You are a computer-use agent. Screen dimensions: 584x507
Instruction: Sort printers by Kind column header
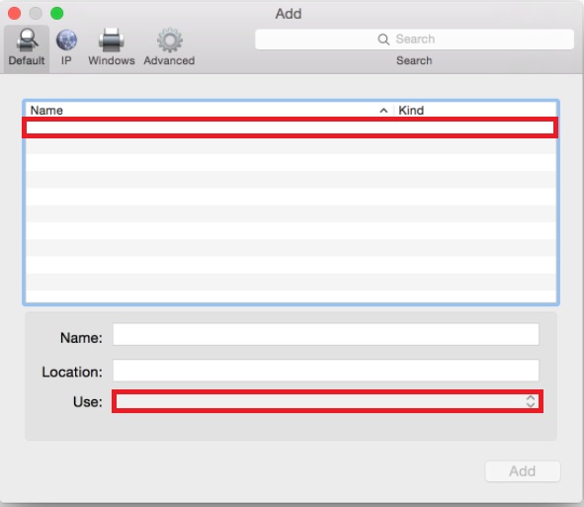pyautogui.click(x=411, y=111)
